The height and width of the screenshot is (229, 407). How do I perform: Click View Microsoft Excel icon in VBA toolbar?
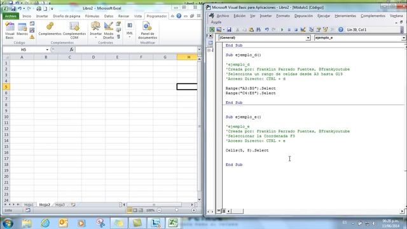[212, 30]
